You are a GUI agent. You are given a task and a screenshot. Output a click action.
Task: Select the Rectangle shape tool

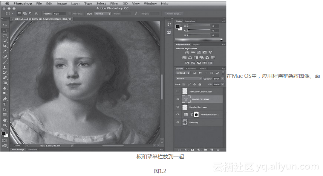[x=5, y=115]
